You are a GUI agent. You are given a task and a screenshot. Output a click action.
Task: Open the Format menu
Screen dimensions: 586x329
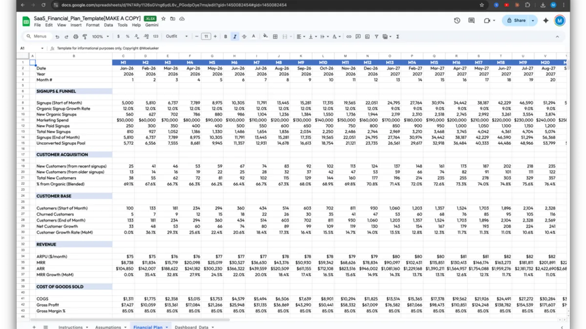click(93, 25)
